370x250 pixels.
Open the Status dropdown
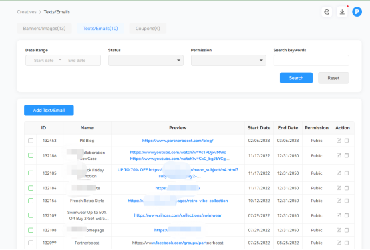coord(146,60)
